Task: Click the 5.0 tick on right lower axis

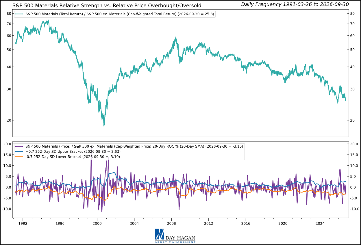Action: [353, 176]
